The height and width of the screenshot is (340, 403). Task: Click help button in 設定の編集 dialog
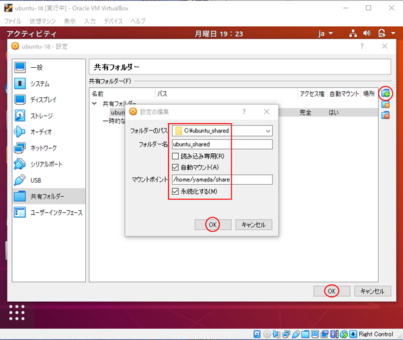244,112
